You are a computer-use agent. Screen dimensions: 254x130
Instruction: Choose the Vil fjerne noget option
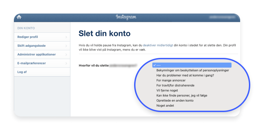click(167, 90)
